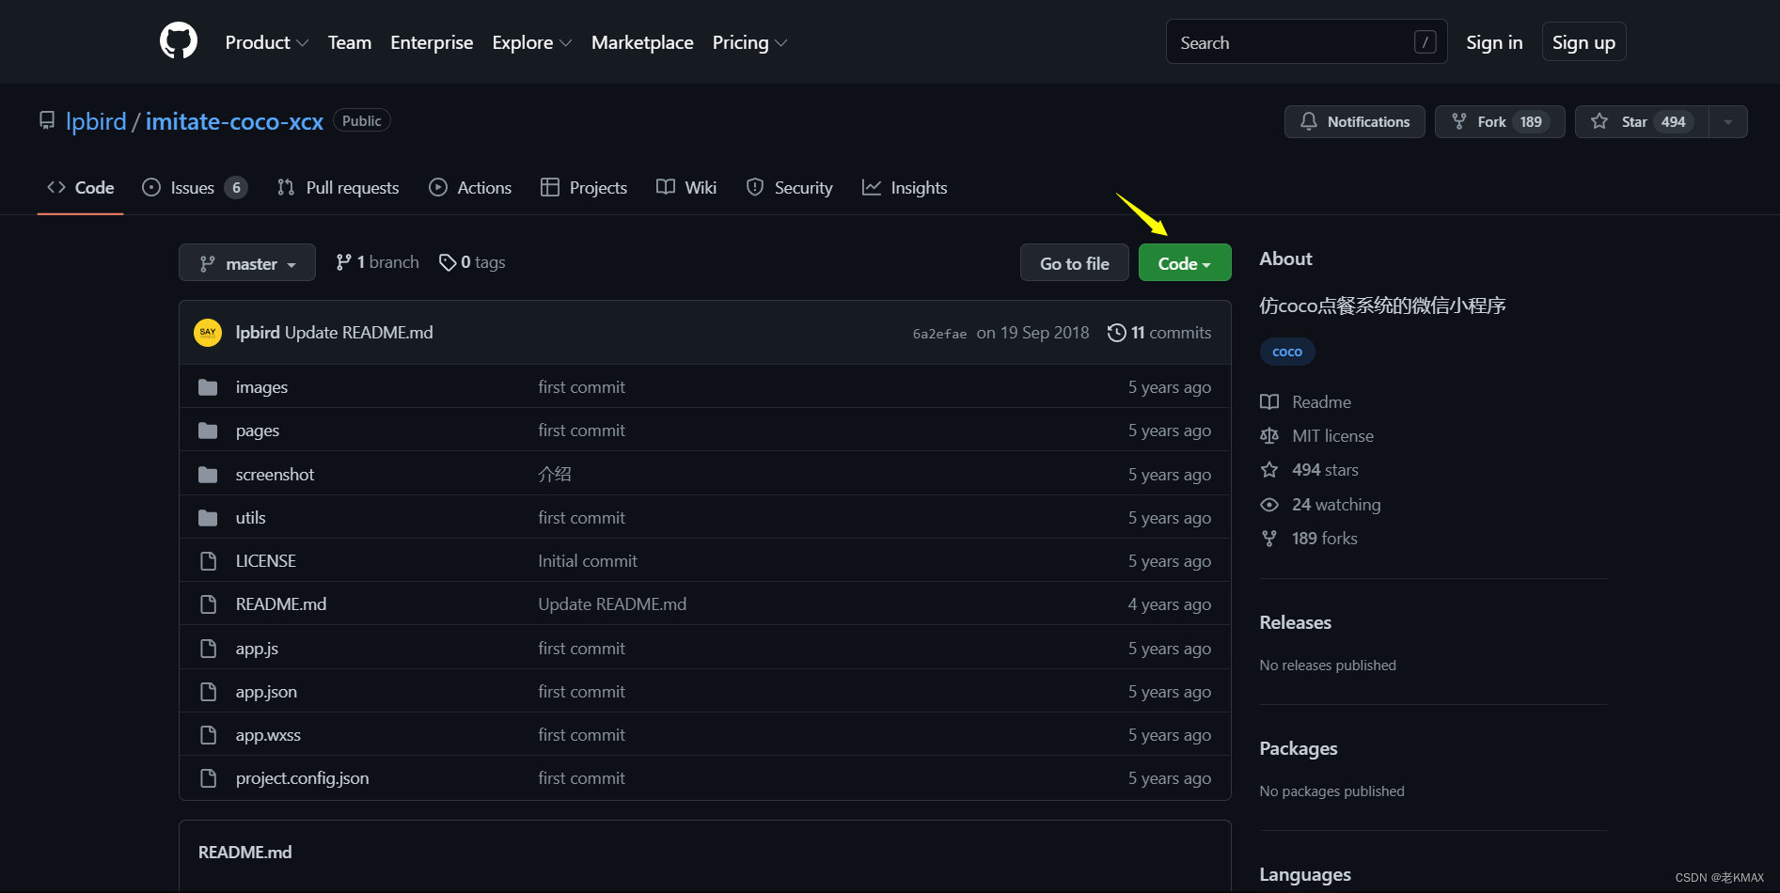Click the Public visibility badge
The width and height of the screenshot is (1780, 893).
pos(362,121)
